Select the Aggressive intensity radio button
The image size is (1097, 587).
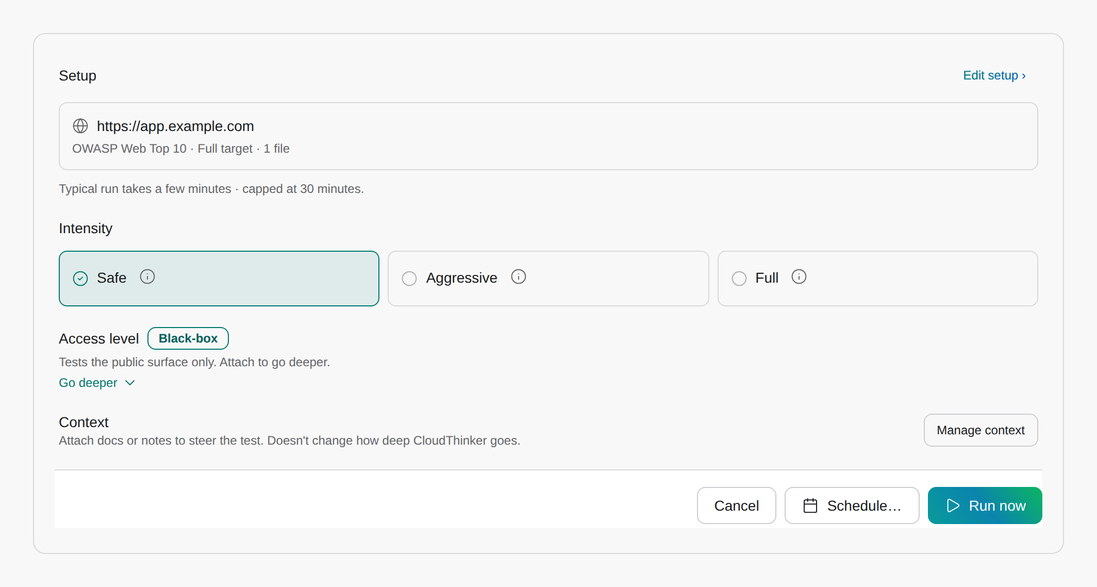409,279
